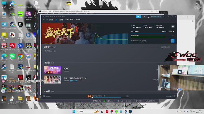
Task: Click the CPU: 1.8% OBS status text
Action: click(x=139, y=101)
